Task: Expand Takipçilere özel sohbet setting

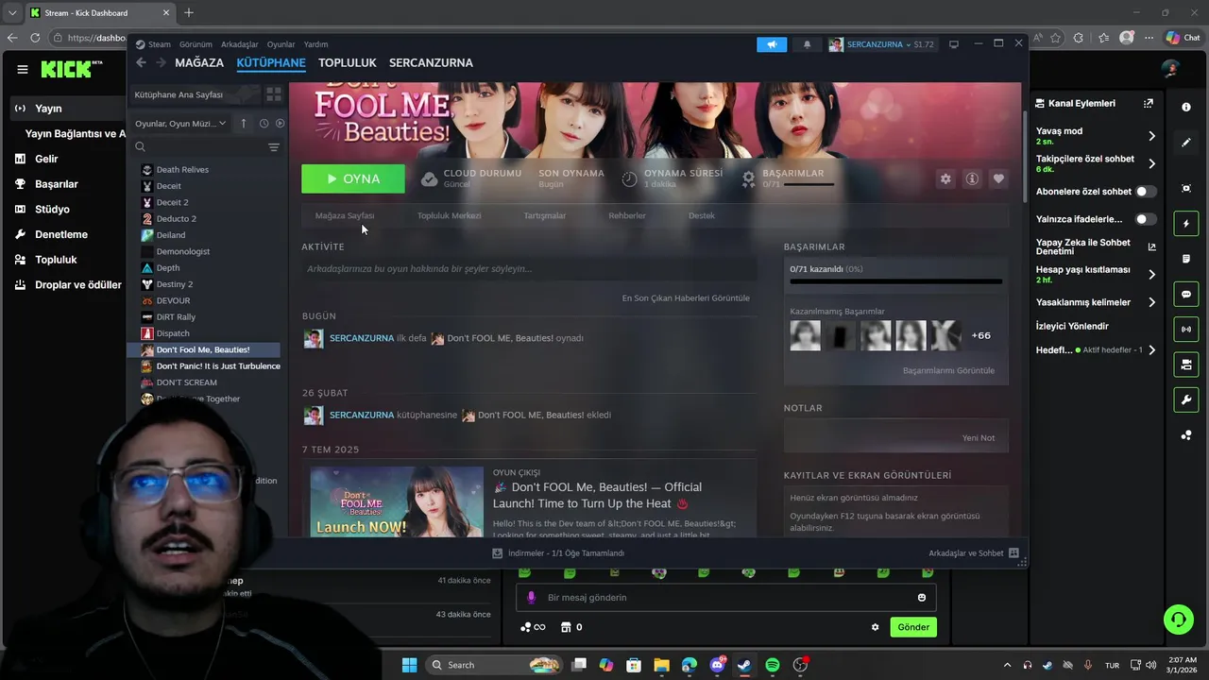Action: [x=1096, y=163]
